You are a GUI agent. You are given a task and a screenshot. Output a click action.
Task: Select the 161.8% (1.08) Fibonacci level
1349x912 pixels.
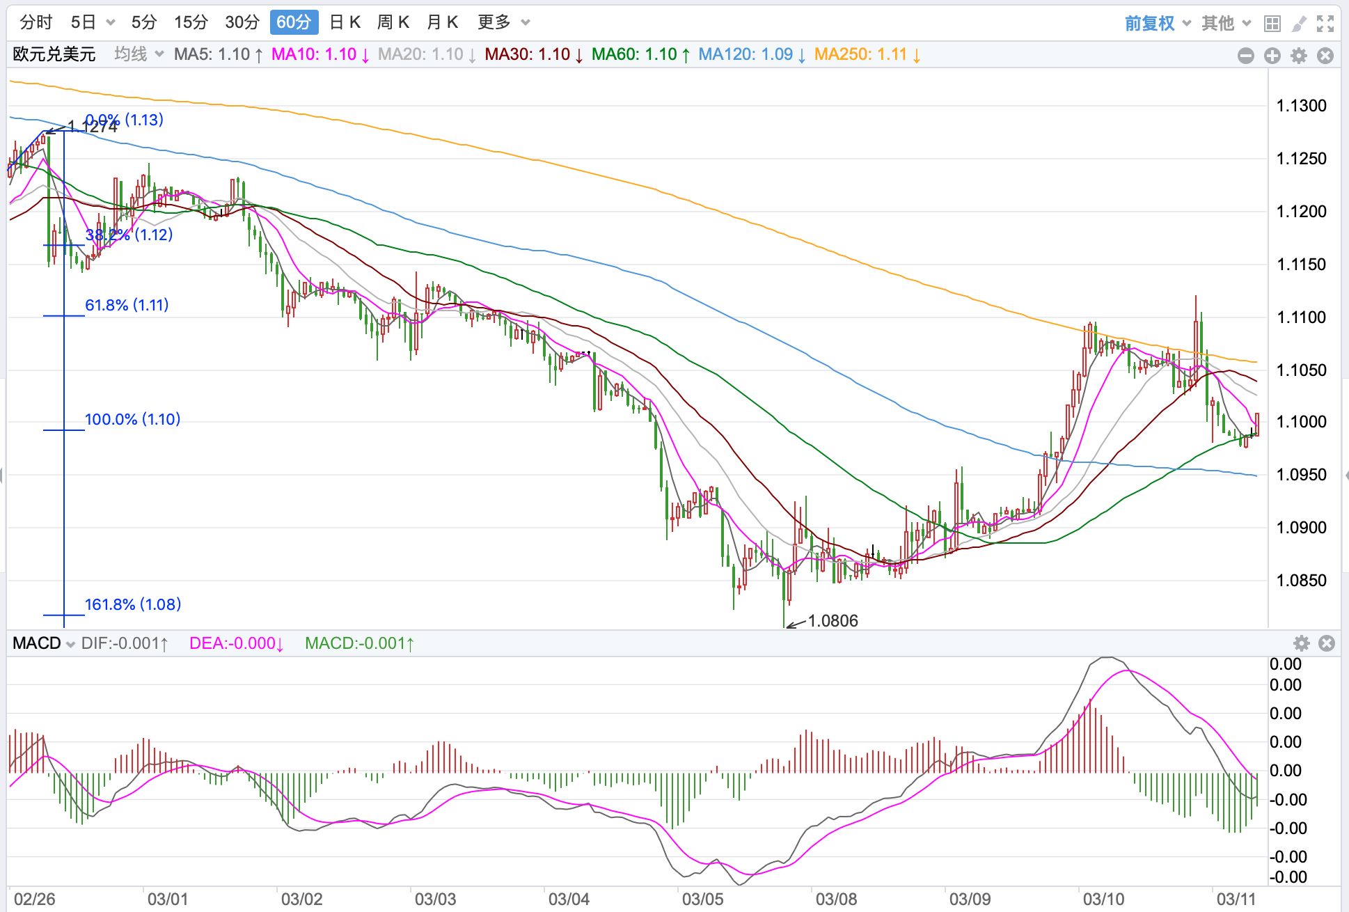(x=133, y=604)
